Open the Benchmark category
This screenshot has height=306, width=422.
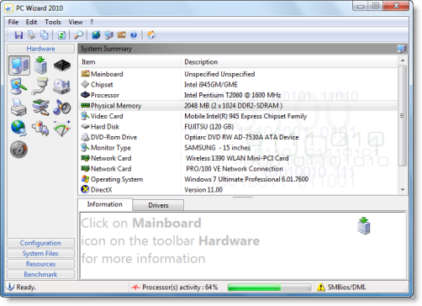(x=40, y=274)
